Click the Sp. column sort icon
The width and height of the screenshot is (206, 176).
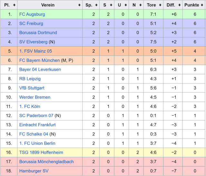click(96, 5)
